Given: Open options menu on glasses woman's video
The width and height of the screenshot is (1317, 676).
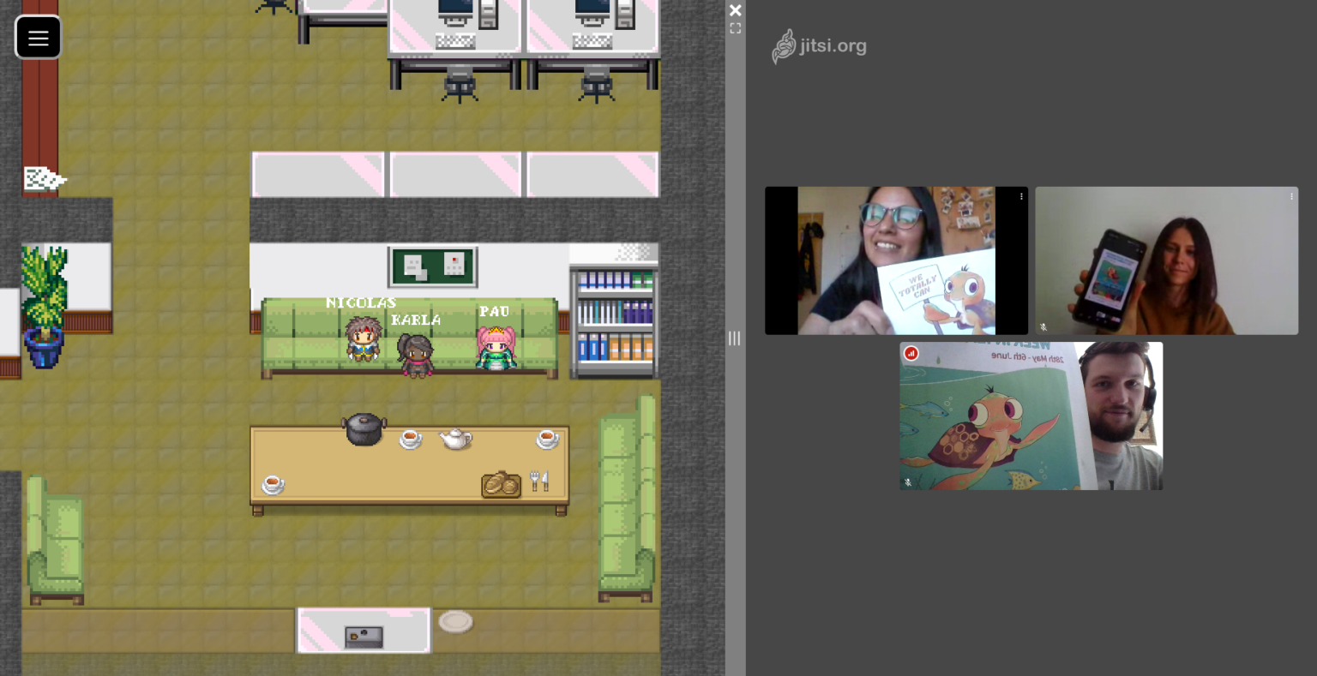Looking at the screenshot, I should (1020, 196).
